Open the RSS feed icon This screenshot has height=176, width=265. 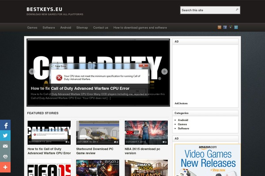[x=220, y=27]
